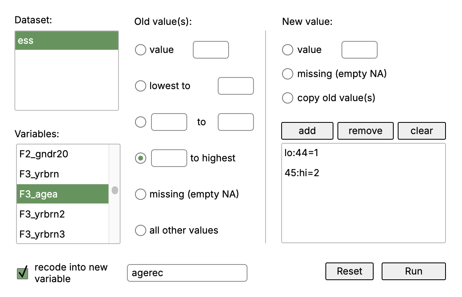Viewport: 462px width, 297px height.
Task: Choose the new value radio option
Action: pyautogui.click(x=288, y=50)
